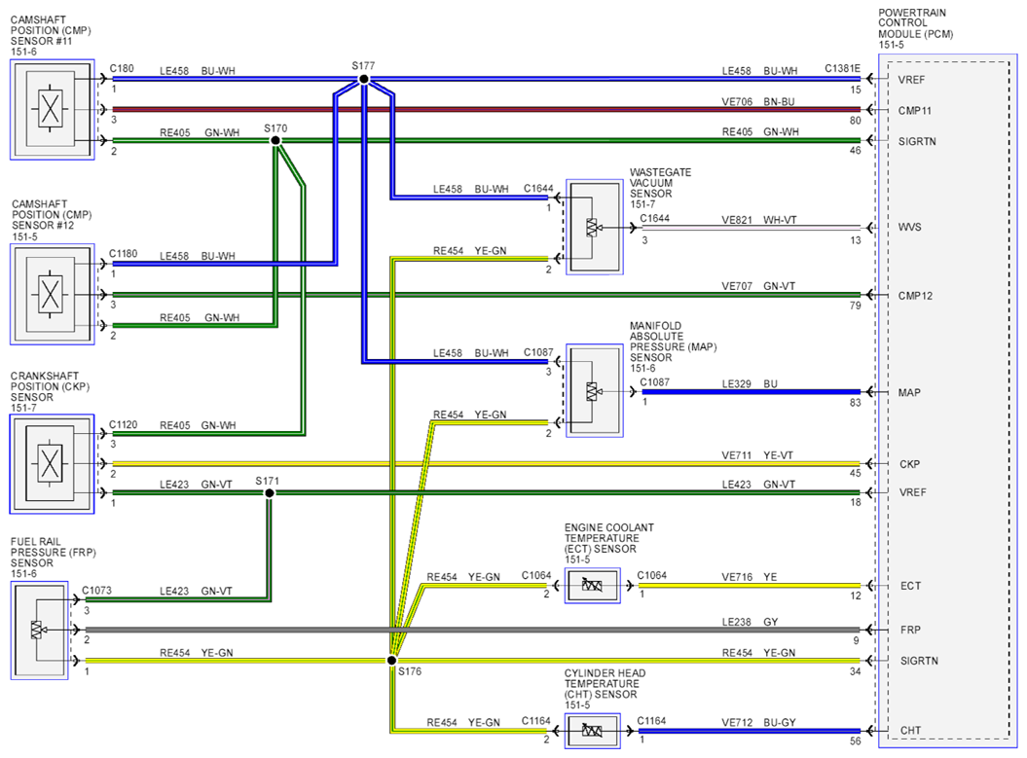Select the Wastegate Vacuum Sensor component box
Viewport: 1027px width, 758px height.
point(594,227)
